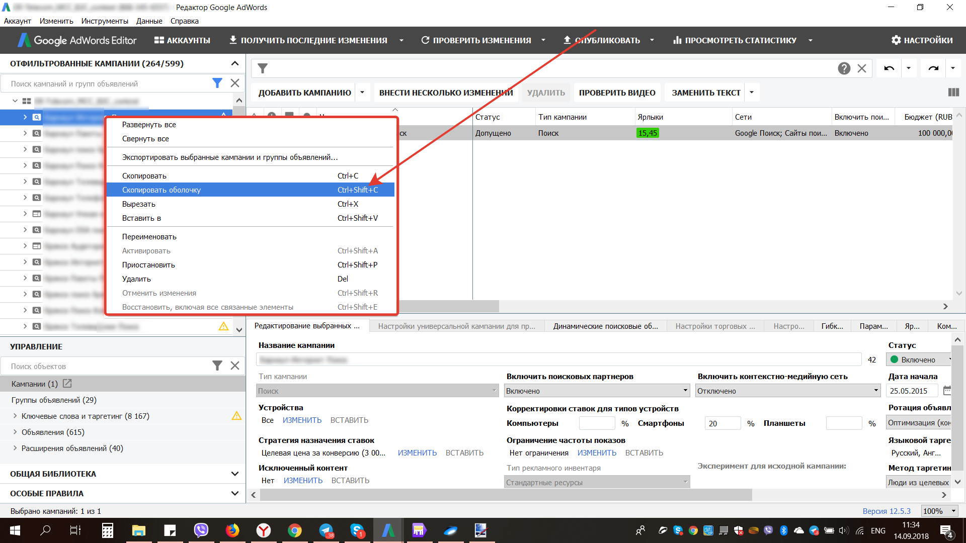
Task: Open Firefox from the taskbar
Action: [232, 530]
